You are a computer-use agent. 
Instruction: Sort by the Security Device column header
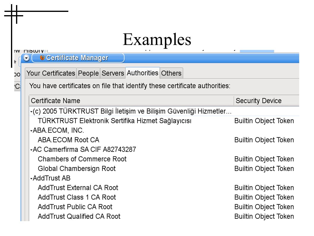click(x=266, y=100)
